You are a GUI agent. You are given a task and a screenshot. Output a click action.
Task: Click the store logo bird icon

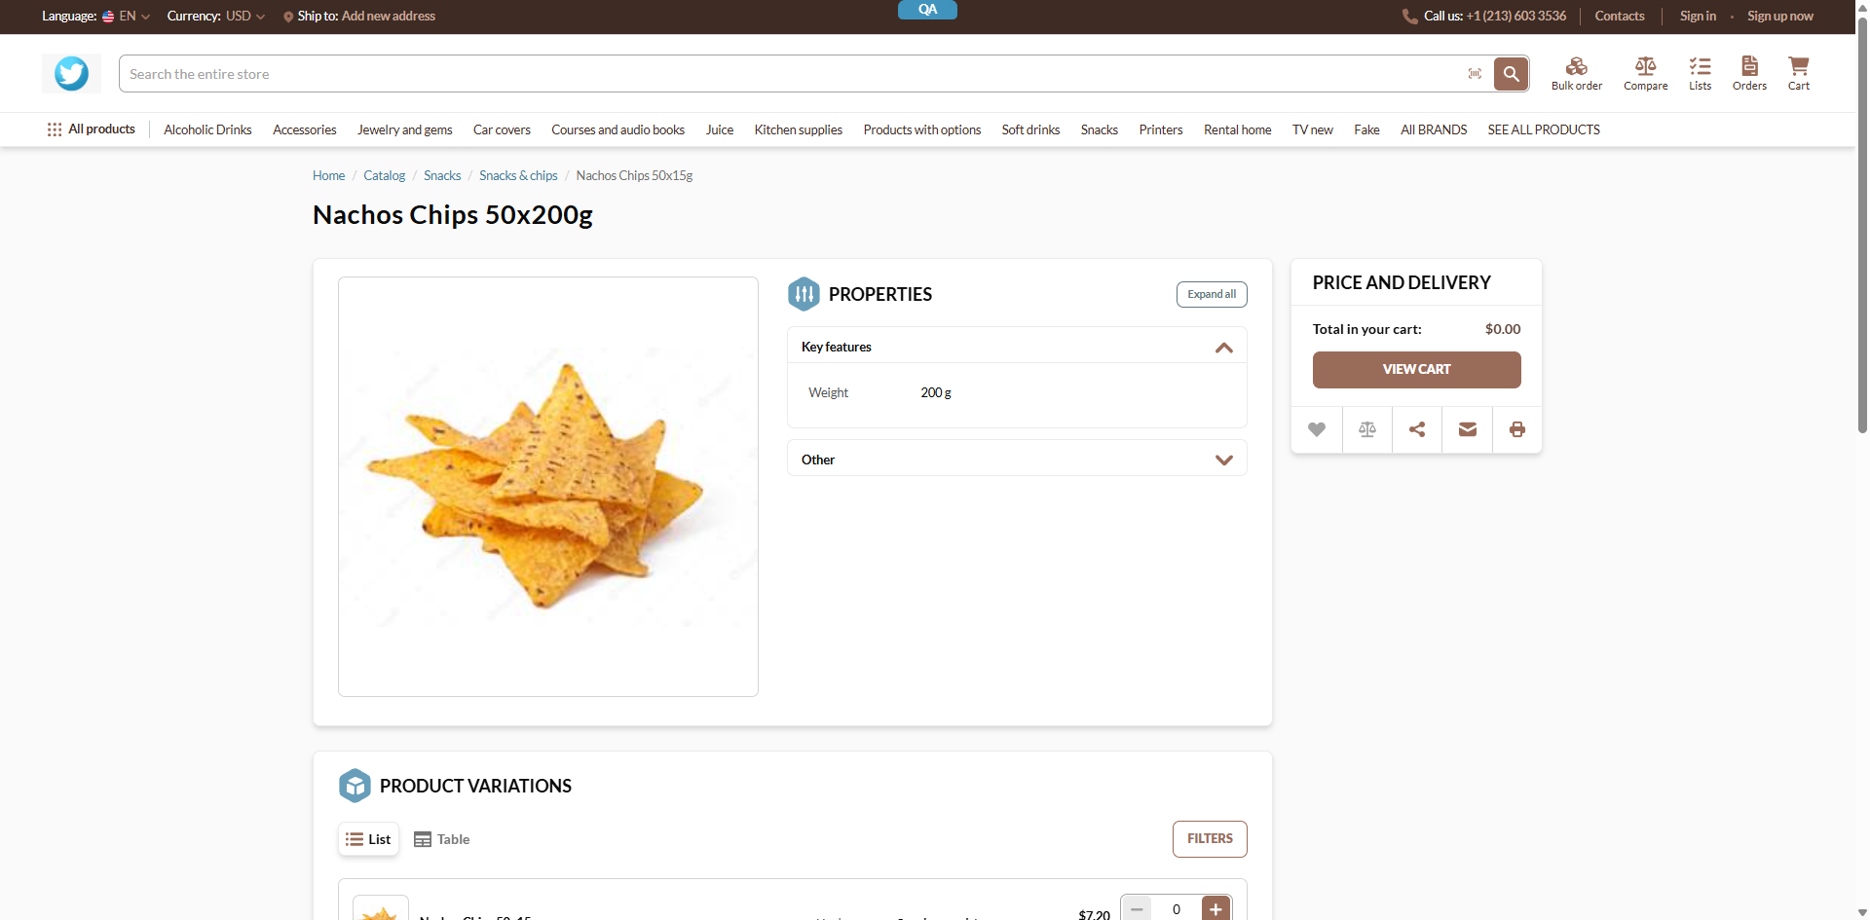click(71, 74)
